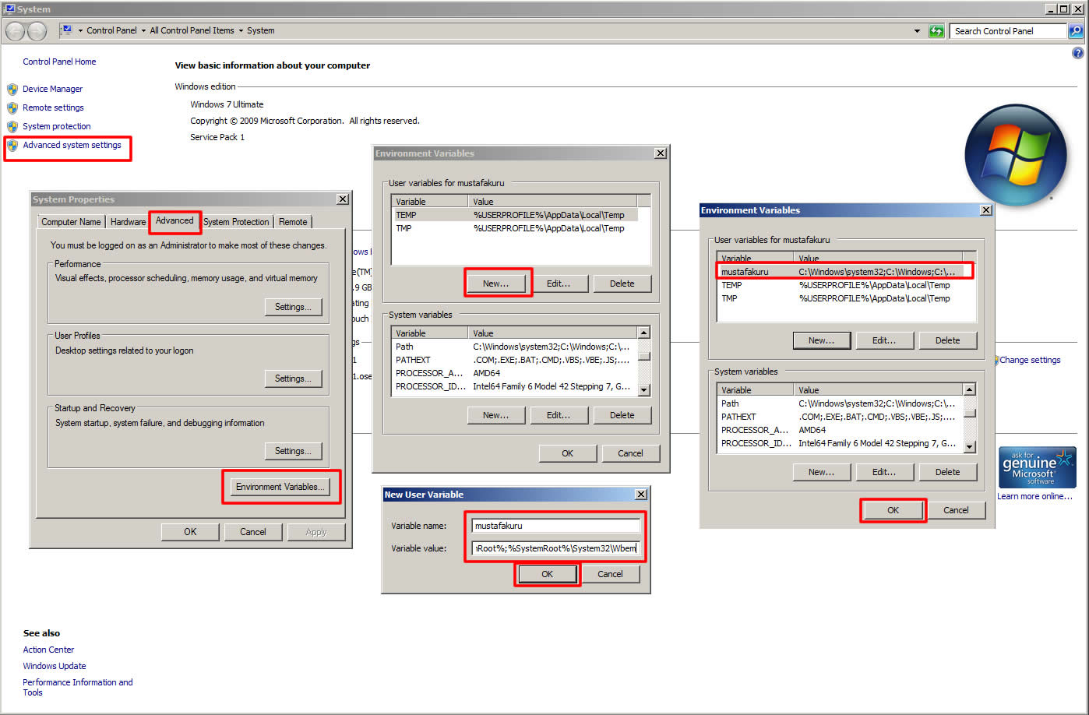Click the shield icon beside System protection
Screen dimensions: 1089x715
12,127
